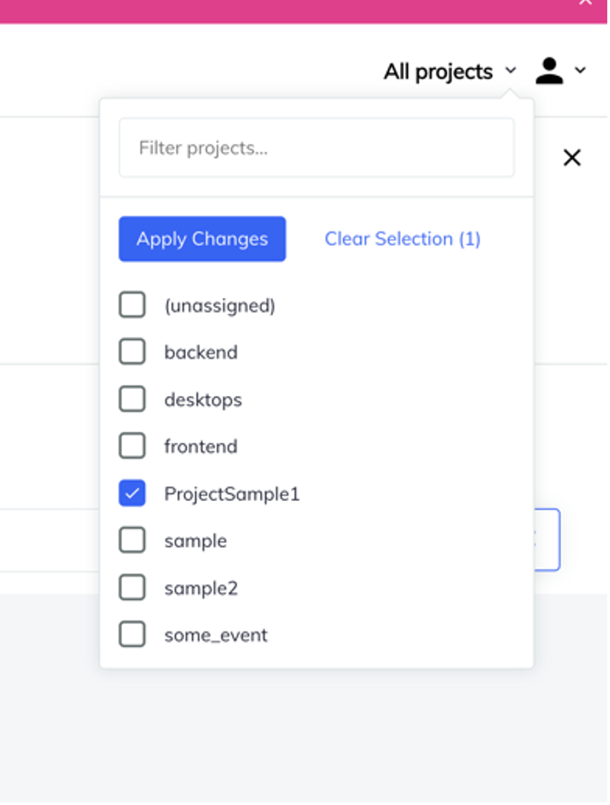Check the sample2 checkbox

(132, 587)
